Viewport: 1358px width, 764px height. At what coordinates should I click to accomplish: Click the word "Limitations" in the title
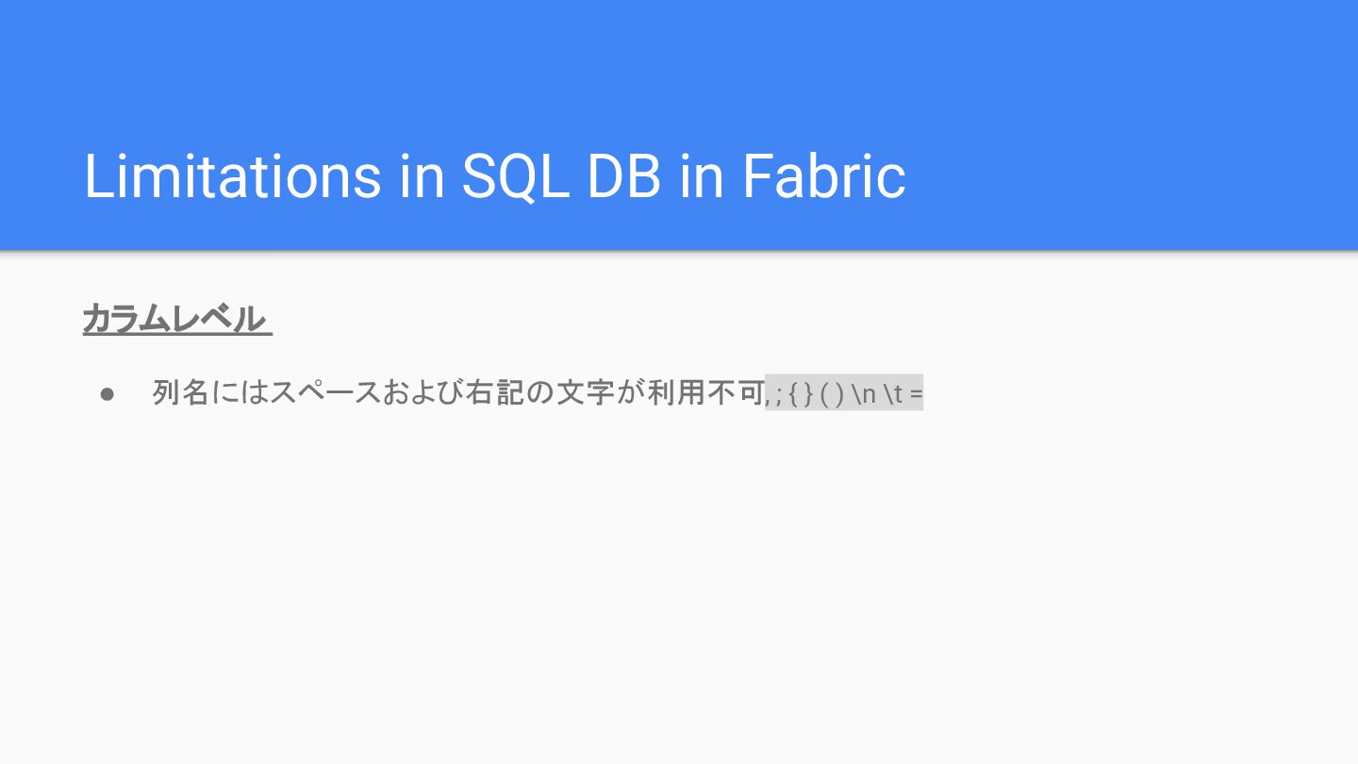(233, 175)
